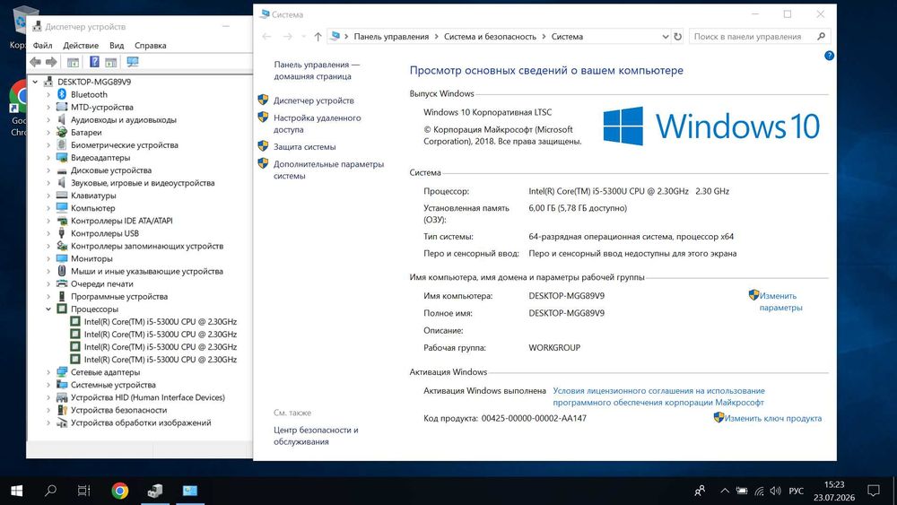Select the Батареи category icon
This screenshot has width=897, height=505.
[x=62, y=132]
